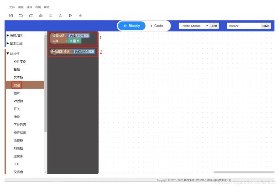
Task: Open 选择UI控件 dropdown in 设置按钮 block
Action: tap(79, 36)
